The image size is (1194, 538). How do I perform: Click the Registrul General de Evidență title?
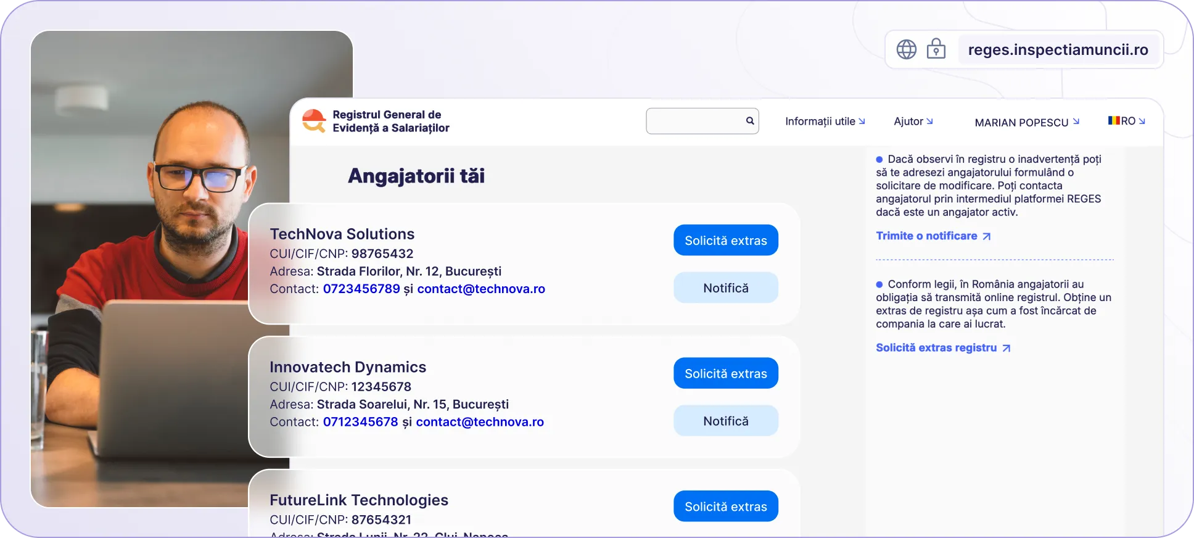coord(391,121)
